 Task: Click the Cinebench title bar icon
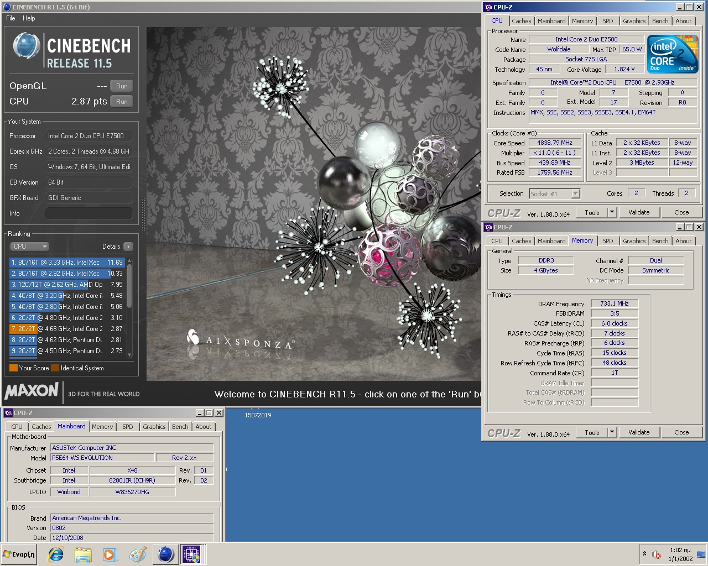point(7,7)
